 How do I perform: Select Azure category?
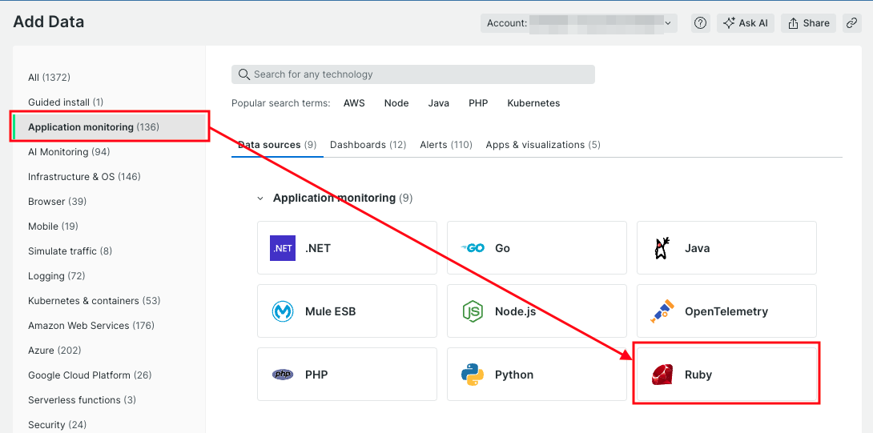(54, 351)
